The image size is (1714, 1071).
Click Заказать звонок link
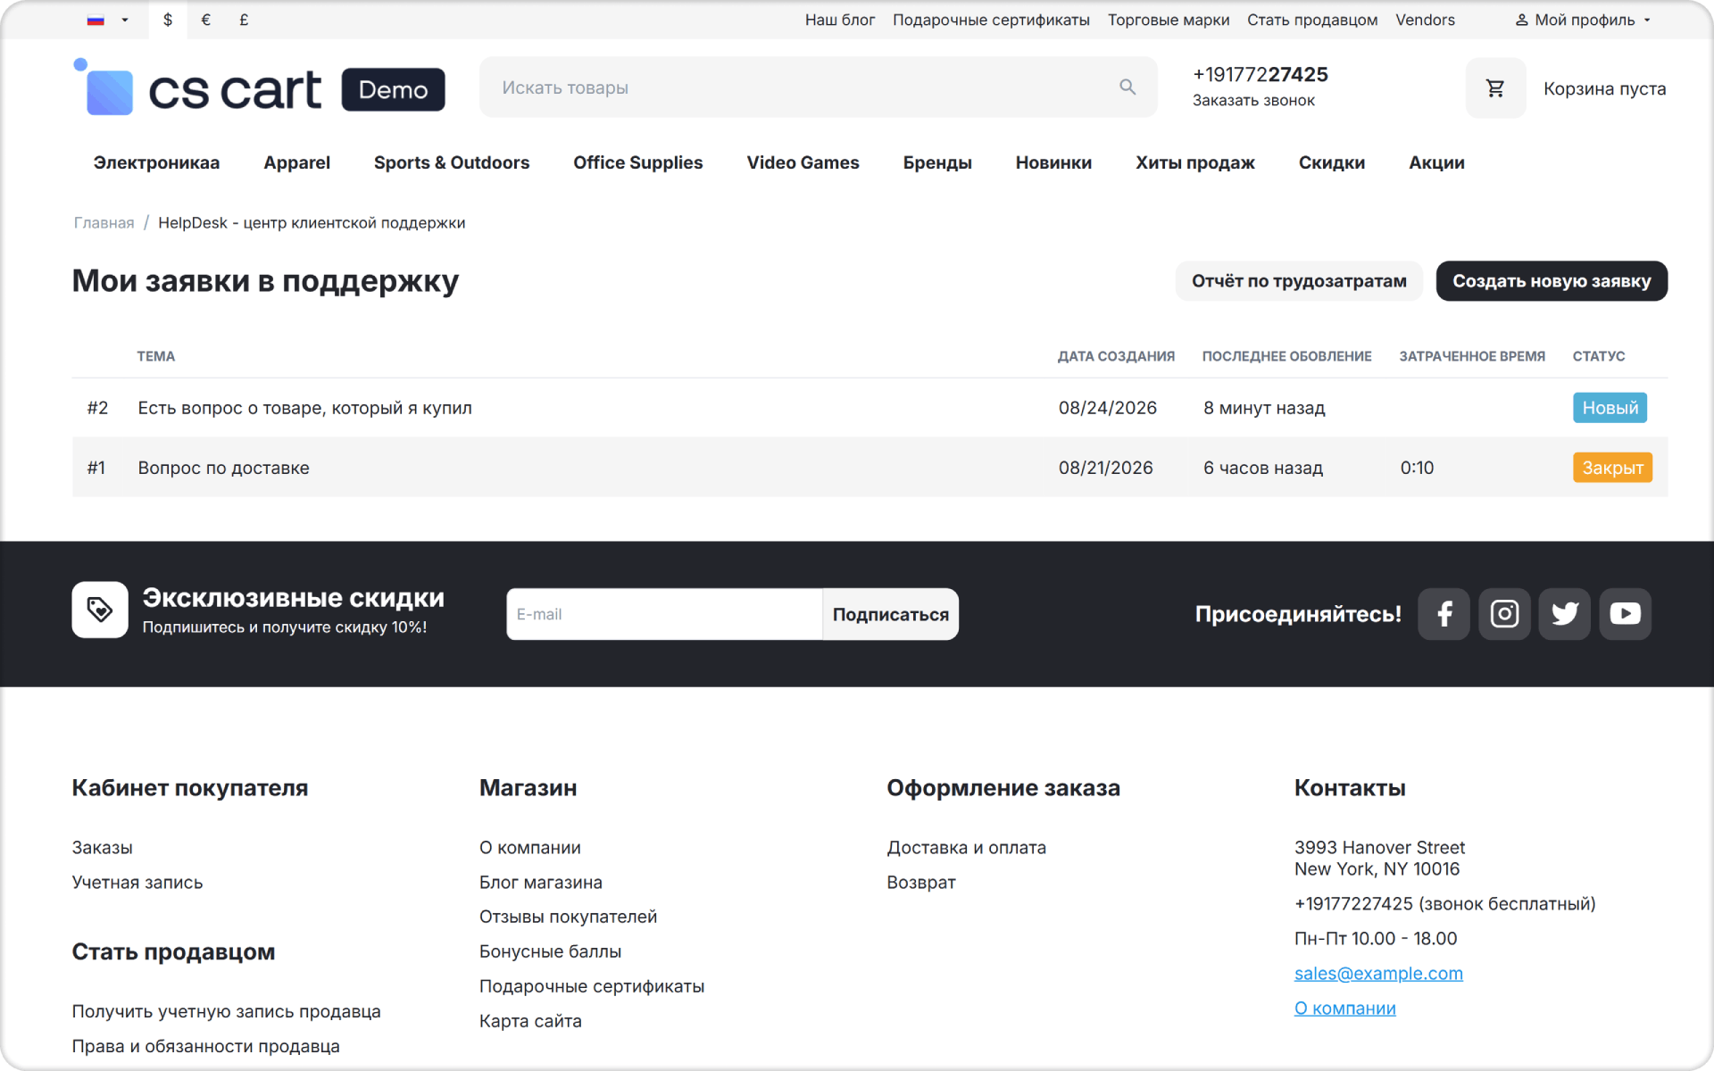1253,101
